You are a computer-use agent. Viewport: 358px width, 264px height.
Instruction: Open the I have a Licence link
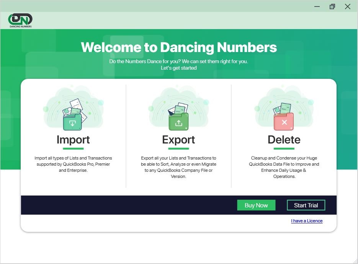pyautogui.click(x=307, y=221)
